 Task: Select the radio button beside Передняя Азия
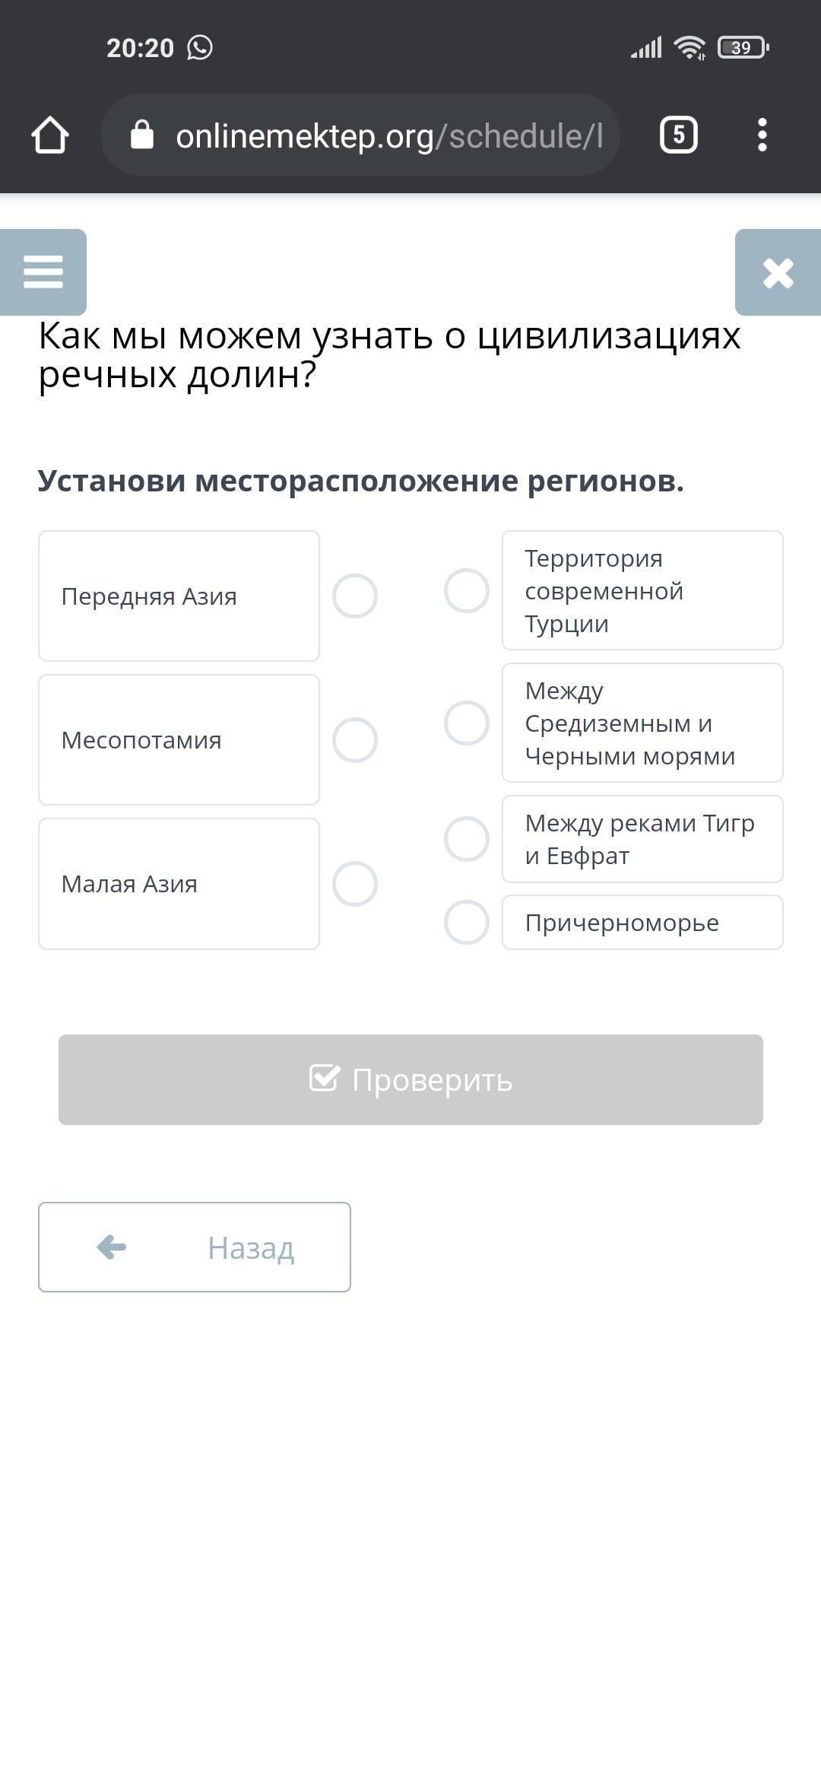355,596
